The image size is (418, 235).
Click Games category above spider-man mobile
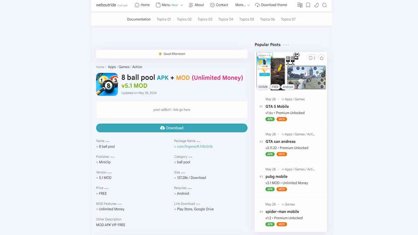290,204
